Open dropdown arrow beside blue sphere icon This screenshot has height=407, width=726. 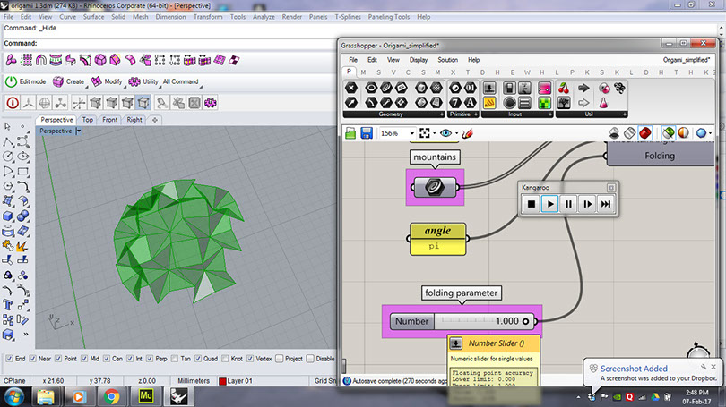coord(711,134)
